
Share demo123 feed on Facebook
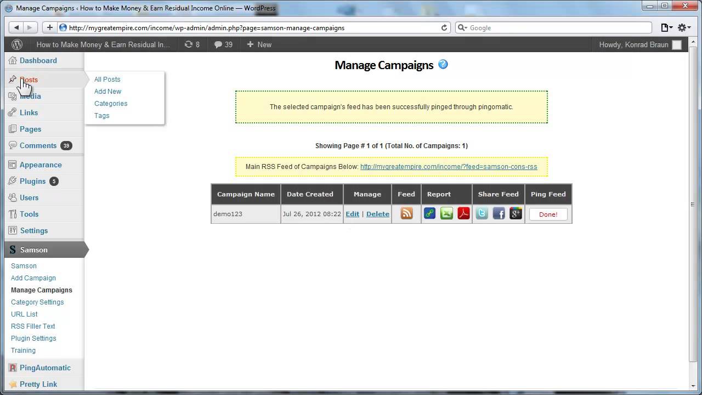tap(499, 214)
